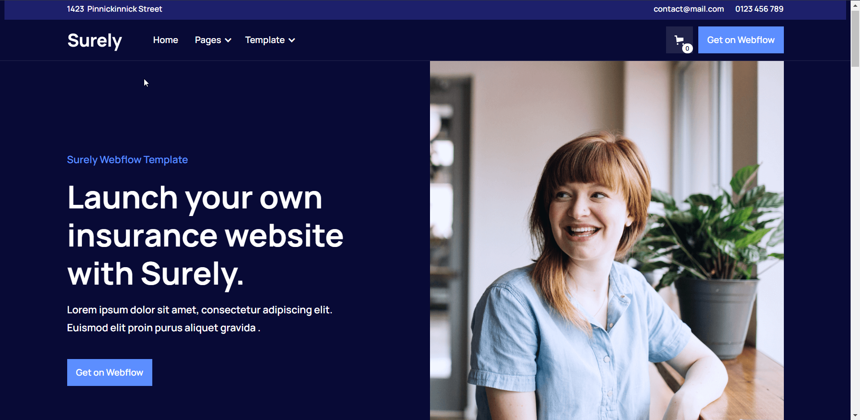
Task: Click the Launch your own insurance heading
Action: [205, 236]
